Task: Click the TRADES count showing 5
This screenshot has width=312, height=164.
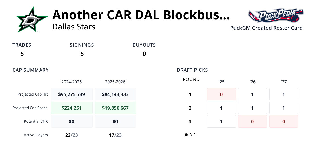Action: point(22,54)
